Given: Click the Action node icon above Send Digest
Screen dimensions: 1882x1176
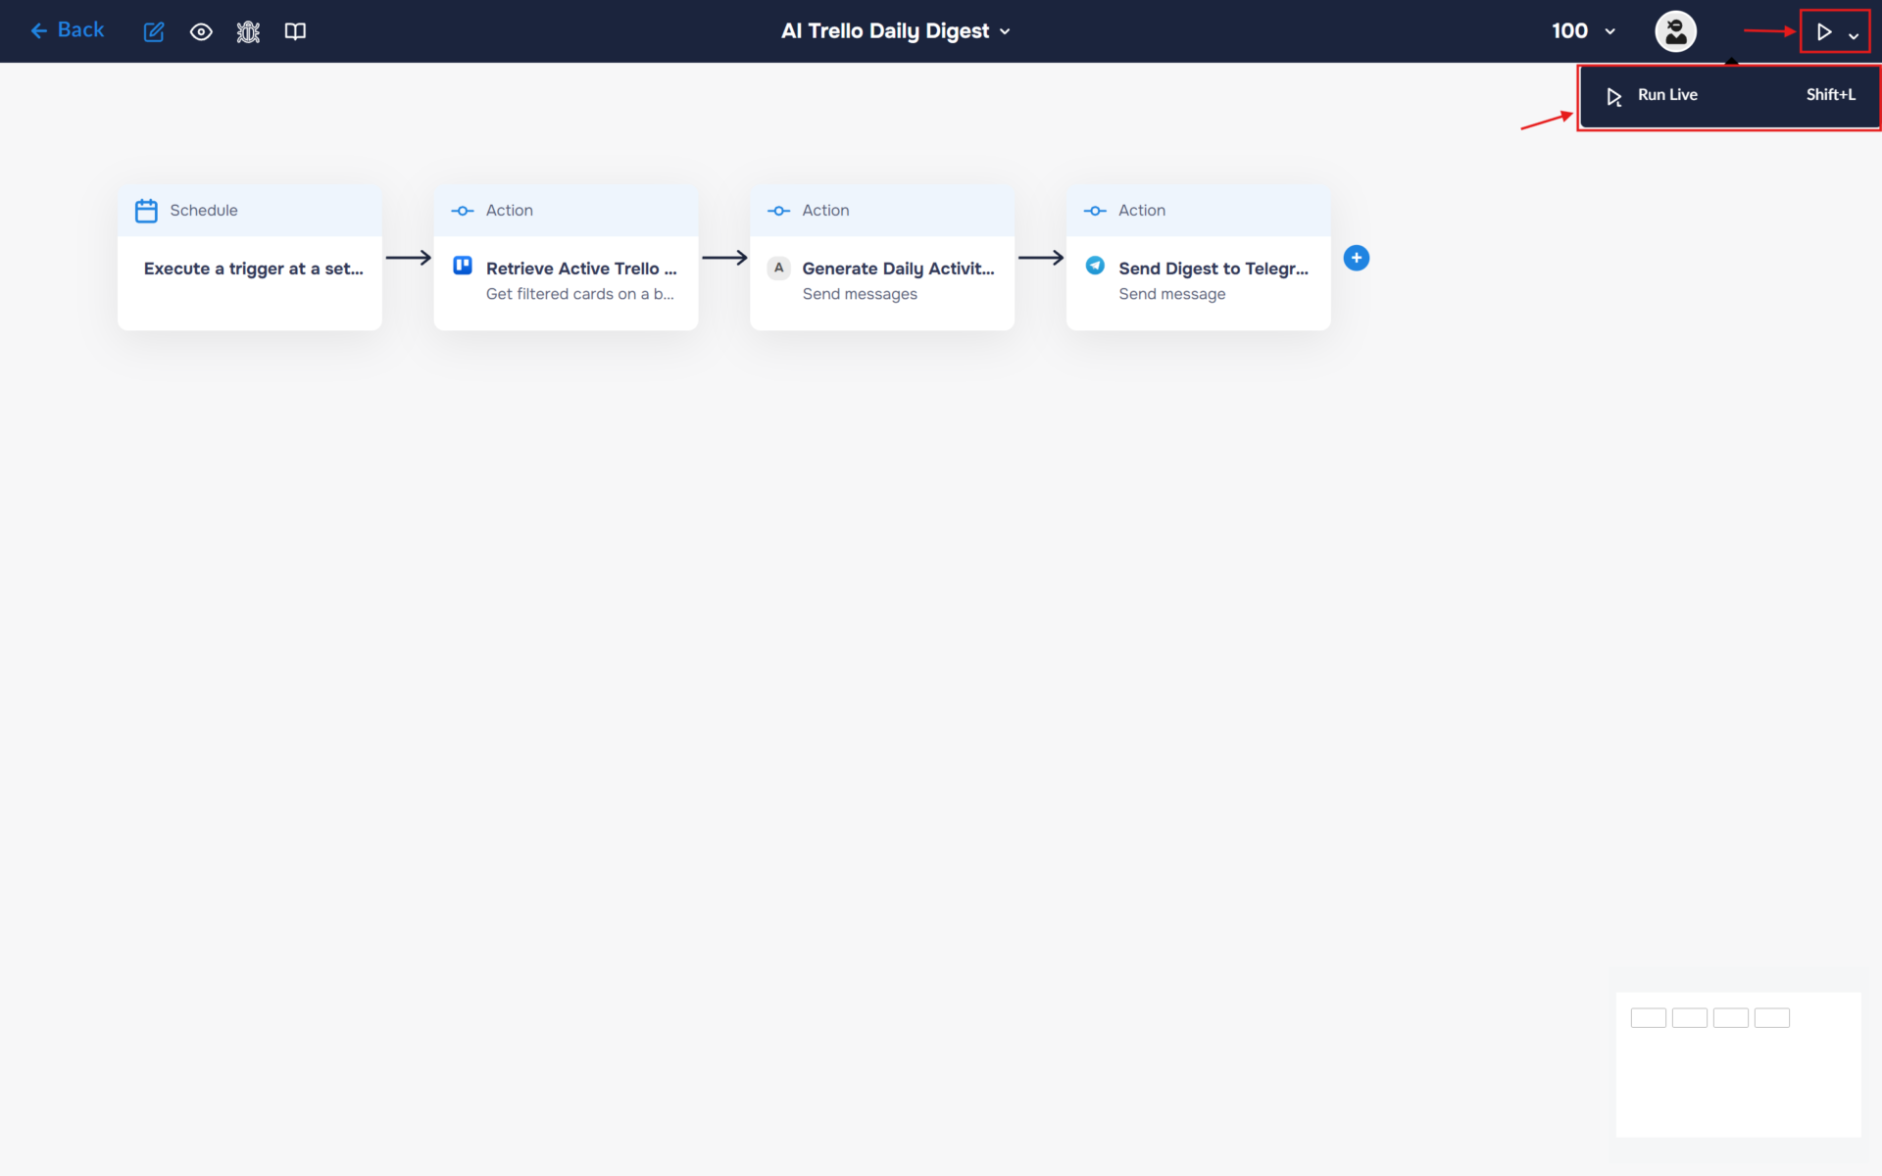Looking at the screenshot, I should click(1095, 211).
